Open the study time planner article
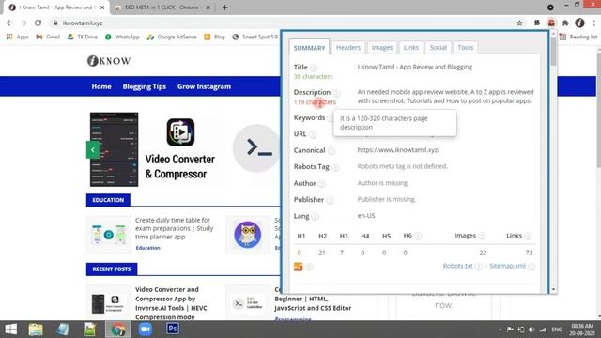 [x=174, y=228]
